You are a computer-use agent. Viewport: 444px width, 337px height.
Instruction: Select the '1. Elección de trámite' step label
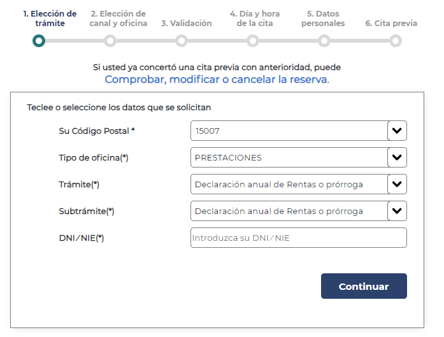[x=50, y=18]
